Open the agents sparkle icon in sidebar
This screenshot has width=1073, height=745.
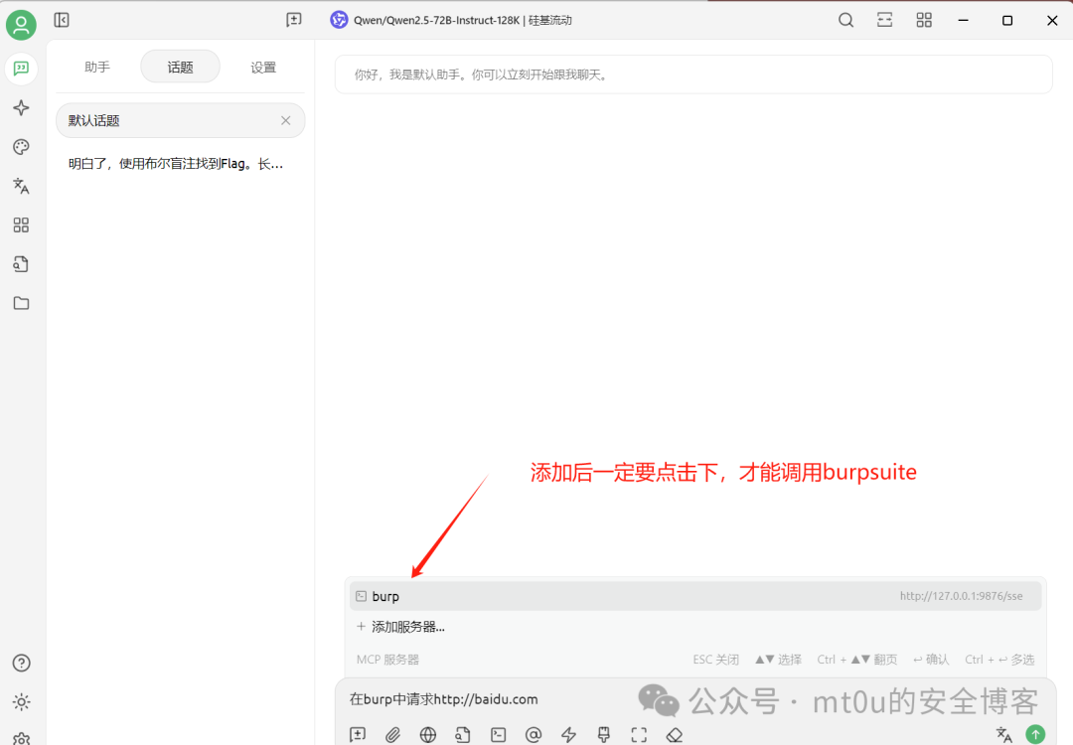click(x=21, y=107)
